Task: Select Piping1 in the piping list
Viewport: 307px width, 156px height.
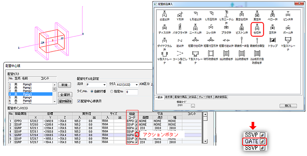Action: [30, 88]
